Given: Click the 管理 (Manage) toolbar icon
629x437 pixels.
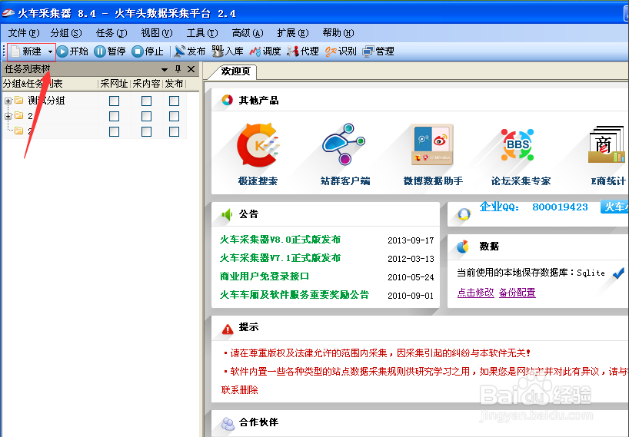Looking at the screenshot, I should pyautogui.click(x=368, y=51).
